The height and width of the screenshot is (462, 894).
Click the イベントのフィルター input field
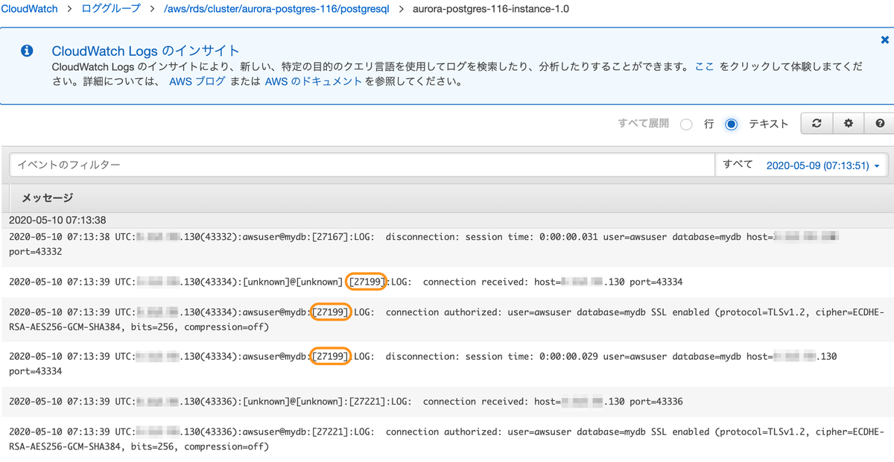tap(361, 165)
